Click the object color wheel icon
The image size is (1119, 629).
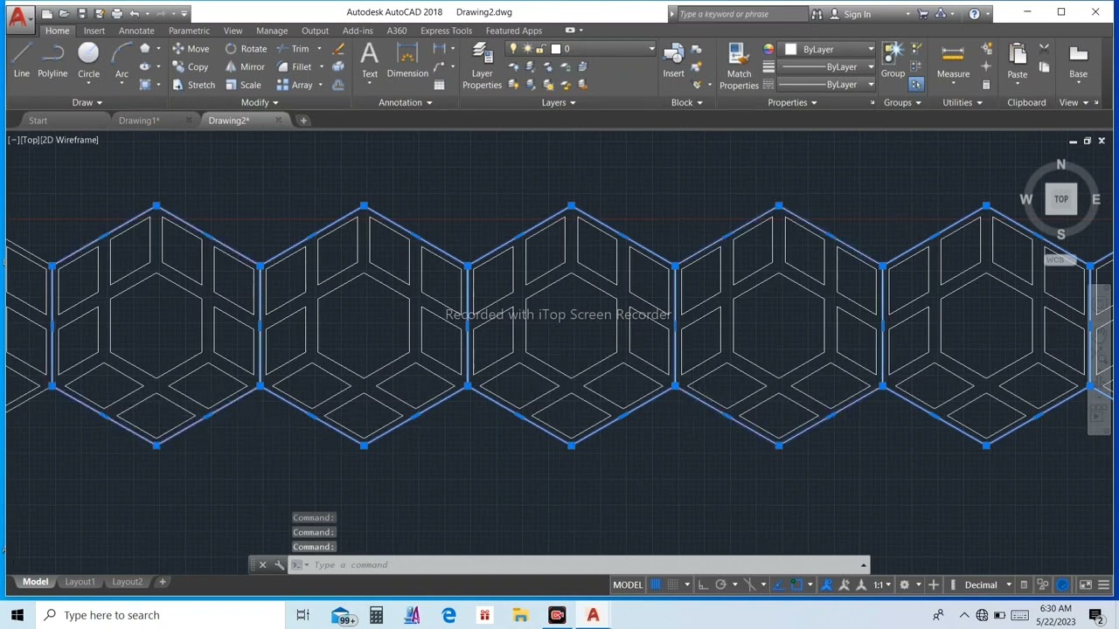tap(768, 49)
